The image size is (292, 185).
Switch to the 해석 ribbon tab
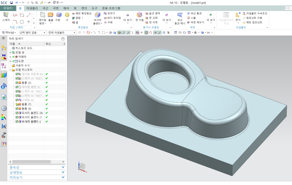click(x=66, y=8)
